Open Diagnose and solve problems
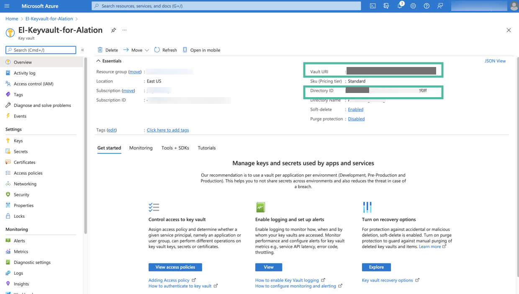519x294 pixels. click(x=41, y=105)
